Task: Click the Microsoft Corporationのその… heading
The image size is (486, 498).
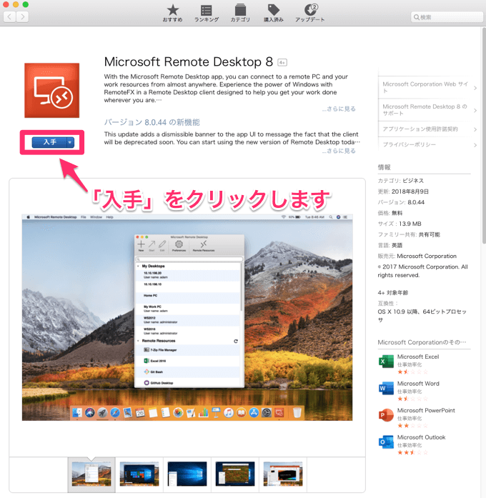Action: pos(422,342)
